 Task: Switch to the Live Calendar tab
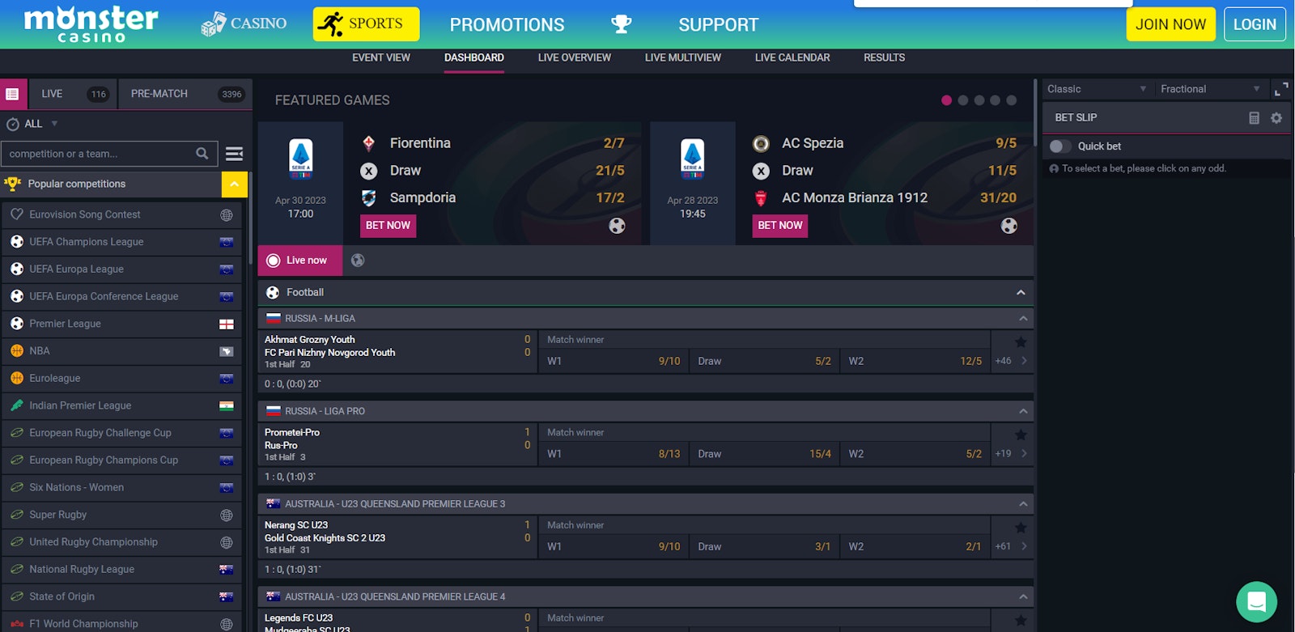pos(792,57)
